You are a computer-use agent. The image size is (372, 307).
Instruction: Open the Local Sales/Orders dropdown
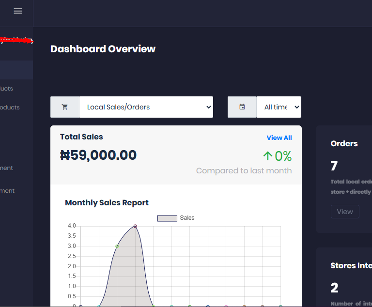pos(146,107)
